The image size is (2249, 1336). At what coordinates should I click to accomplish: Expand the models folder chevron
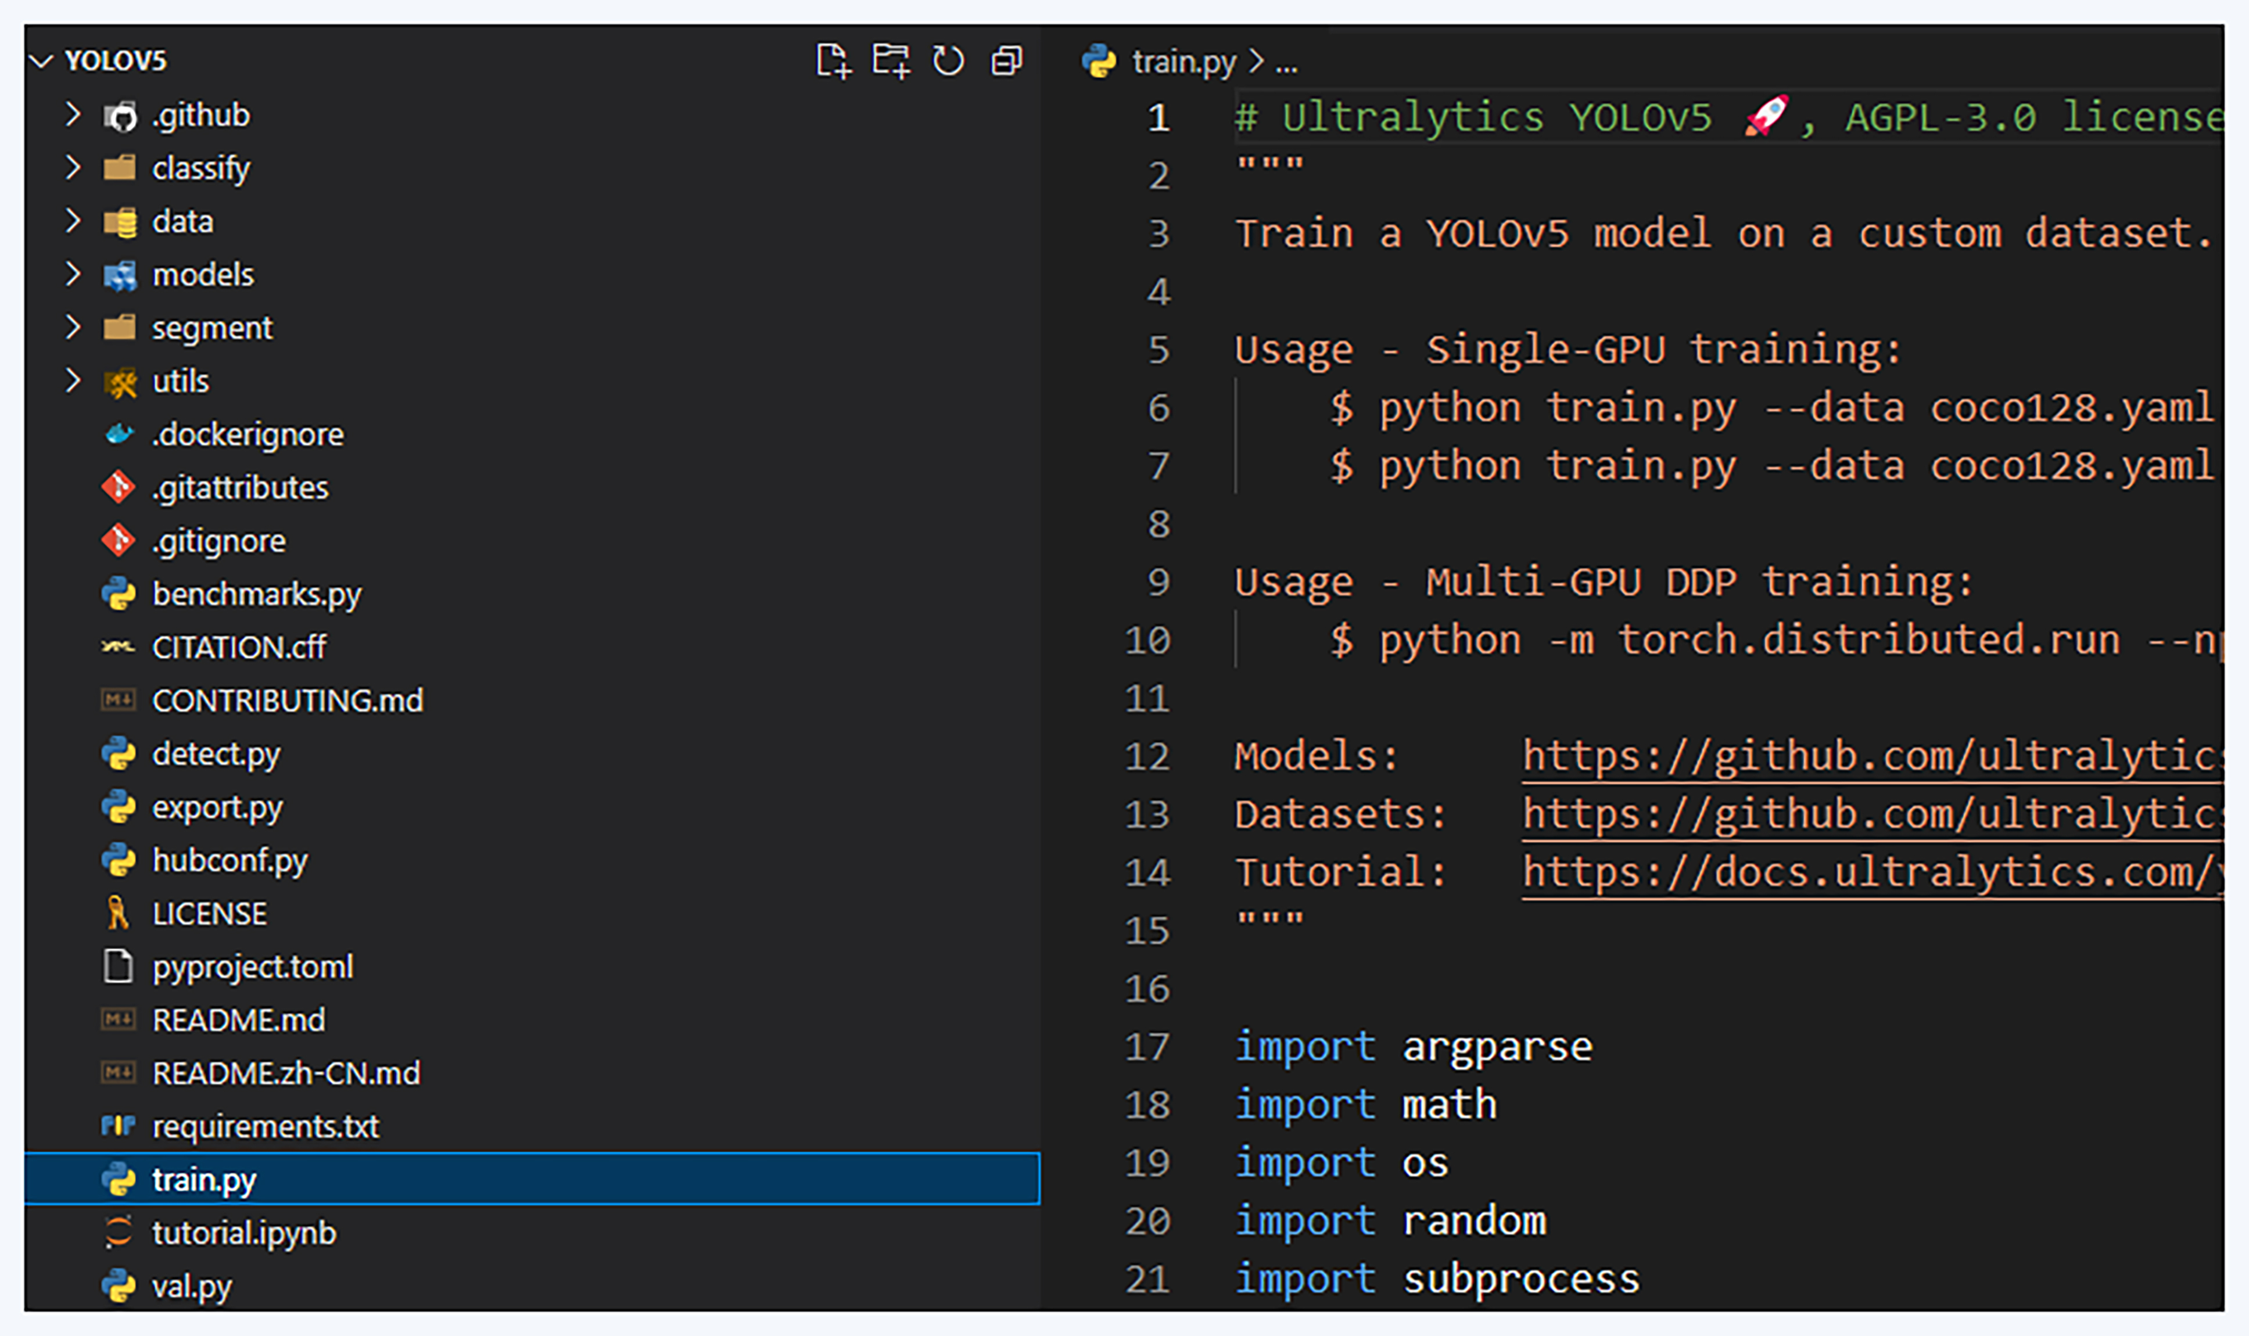click(73, 274)
